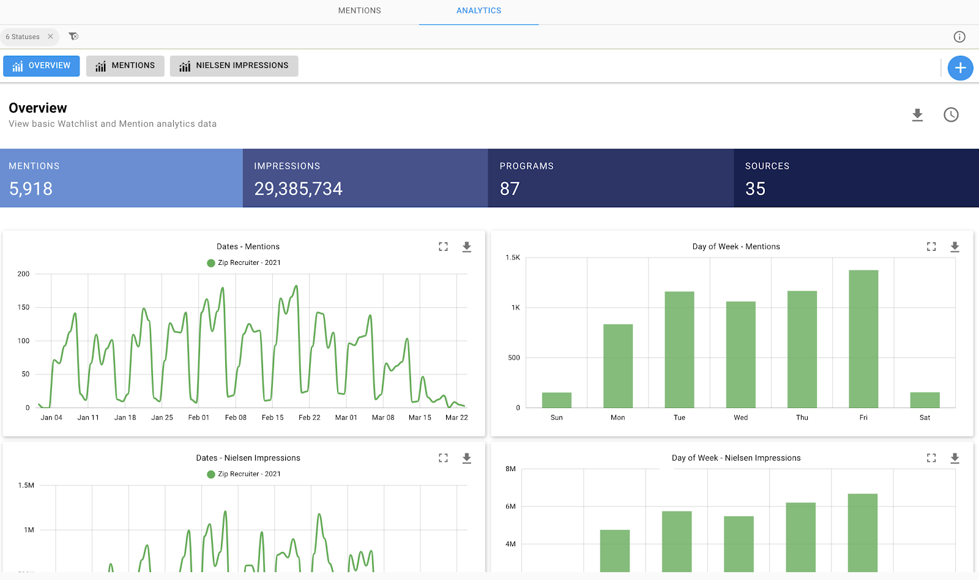Toggle Zip Recruiter - 2021 legend in Mentions chart

(244, 263)
